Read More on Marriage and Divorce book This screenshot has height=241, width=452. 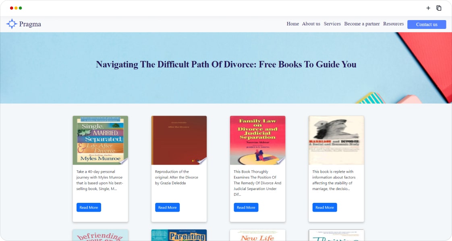(325, 207)
